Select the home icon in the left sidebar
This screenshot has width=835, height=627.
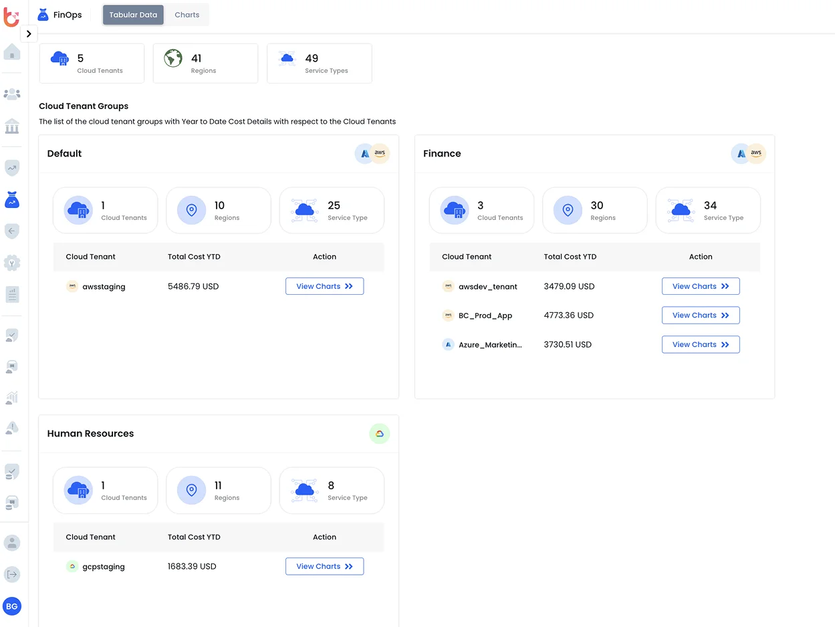(x=12, y=51)
